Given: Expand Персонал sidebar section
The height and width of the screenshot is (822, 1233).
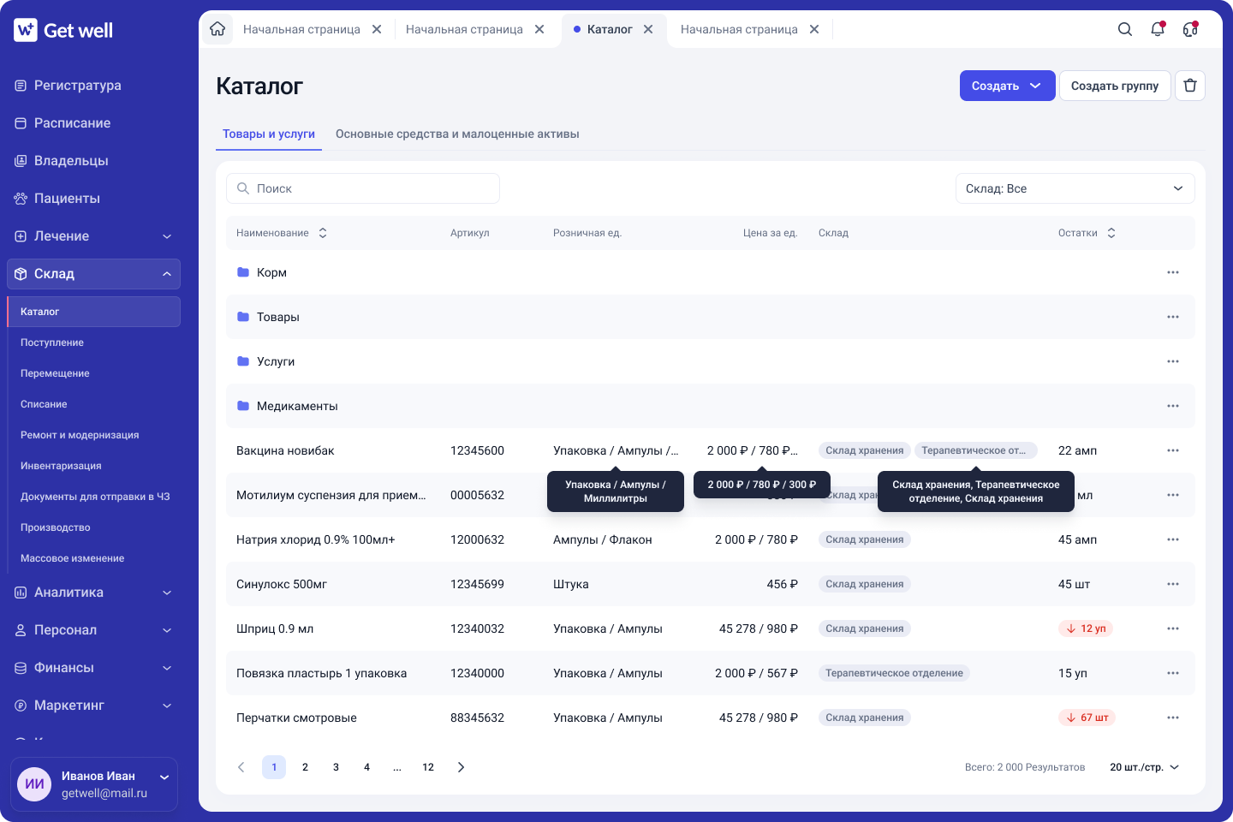Looking at the screenshot, I should [93, 630].
